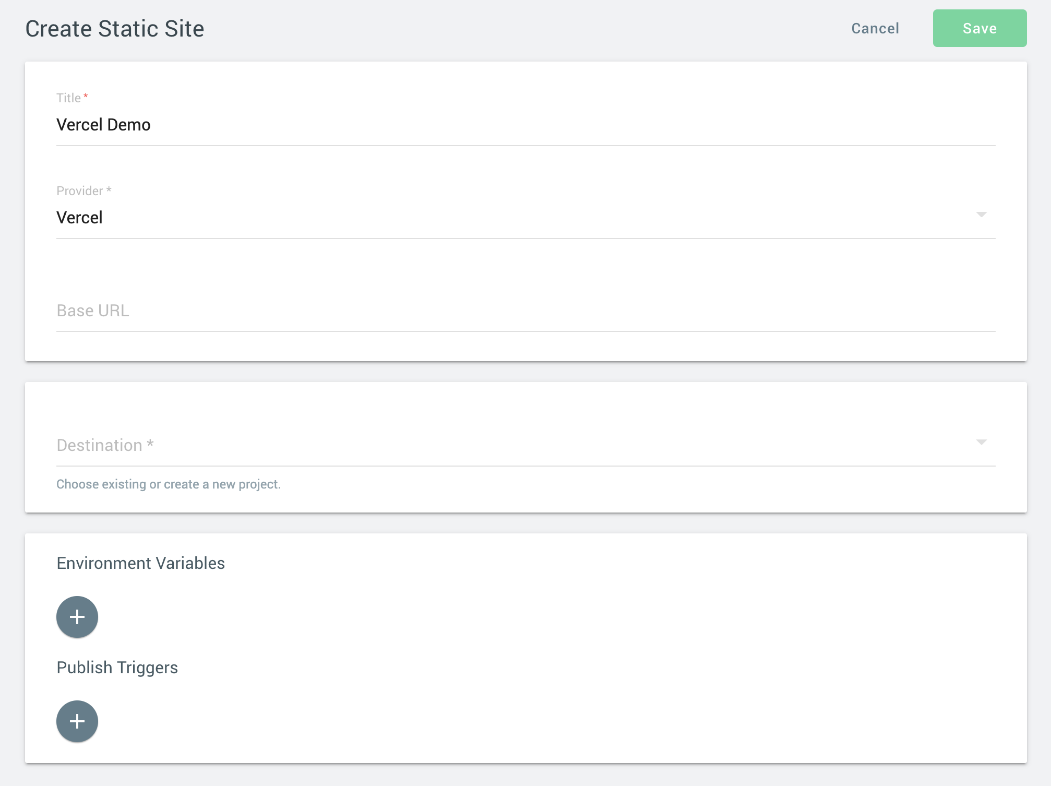The height and width of the screenshot is (786, 1051).
Task: Focus the Base URL input field
Action: 526,311
